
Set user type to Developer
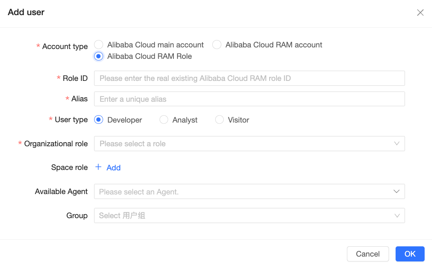click(99, 120)
